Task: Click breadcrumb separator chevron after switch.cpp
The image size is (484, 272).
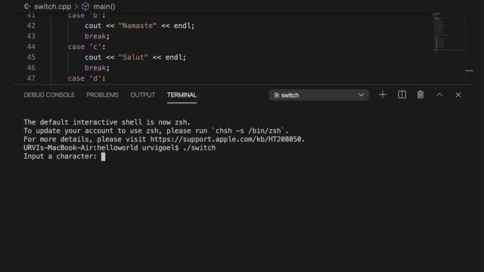Action: click(x=76, y=6)
